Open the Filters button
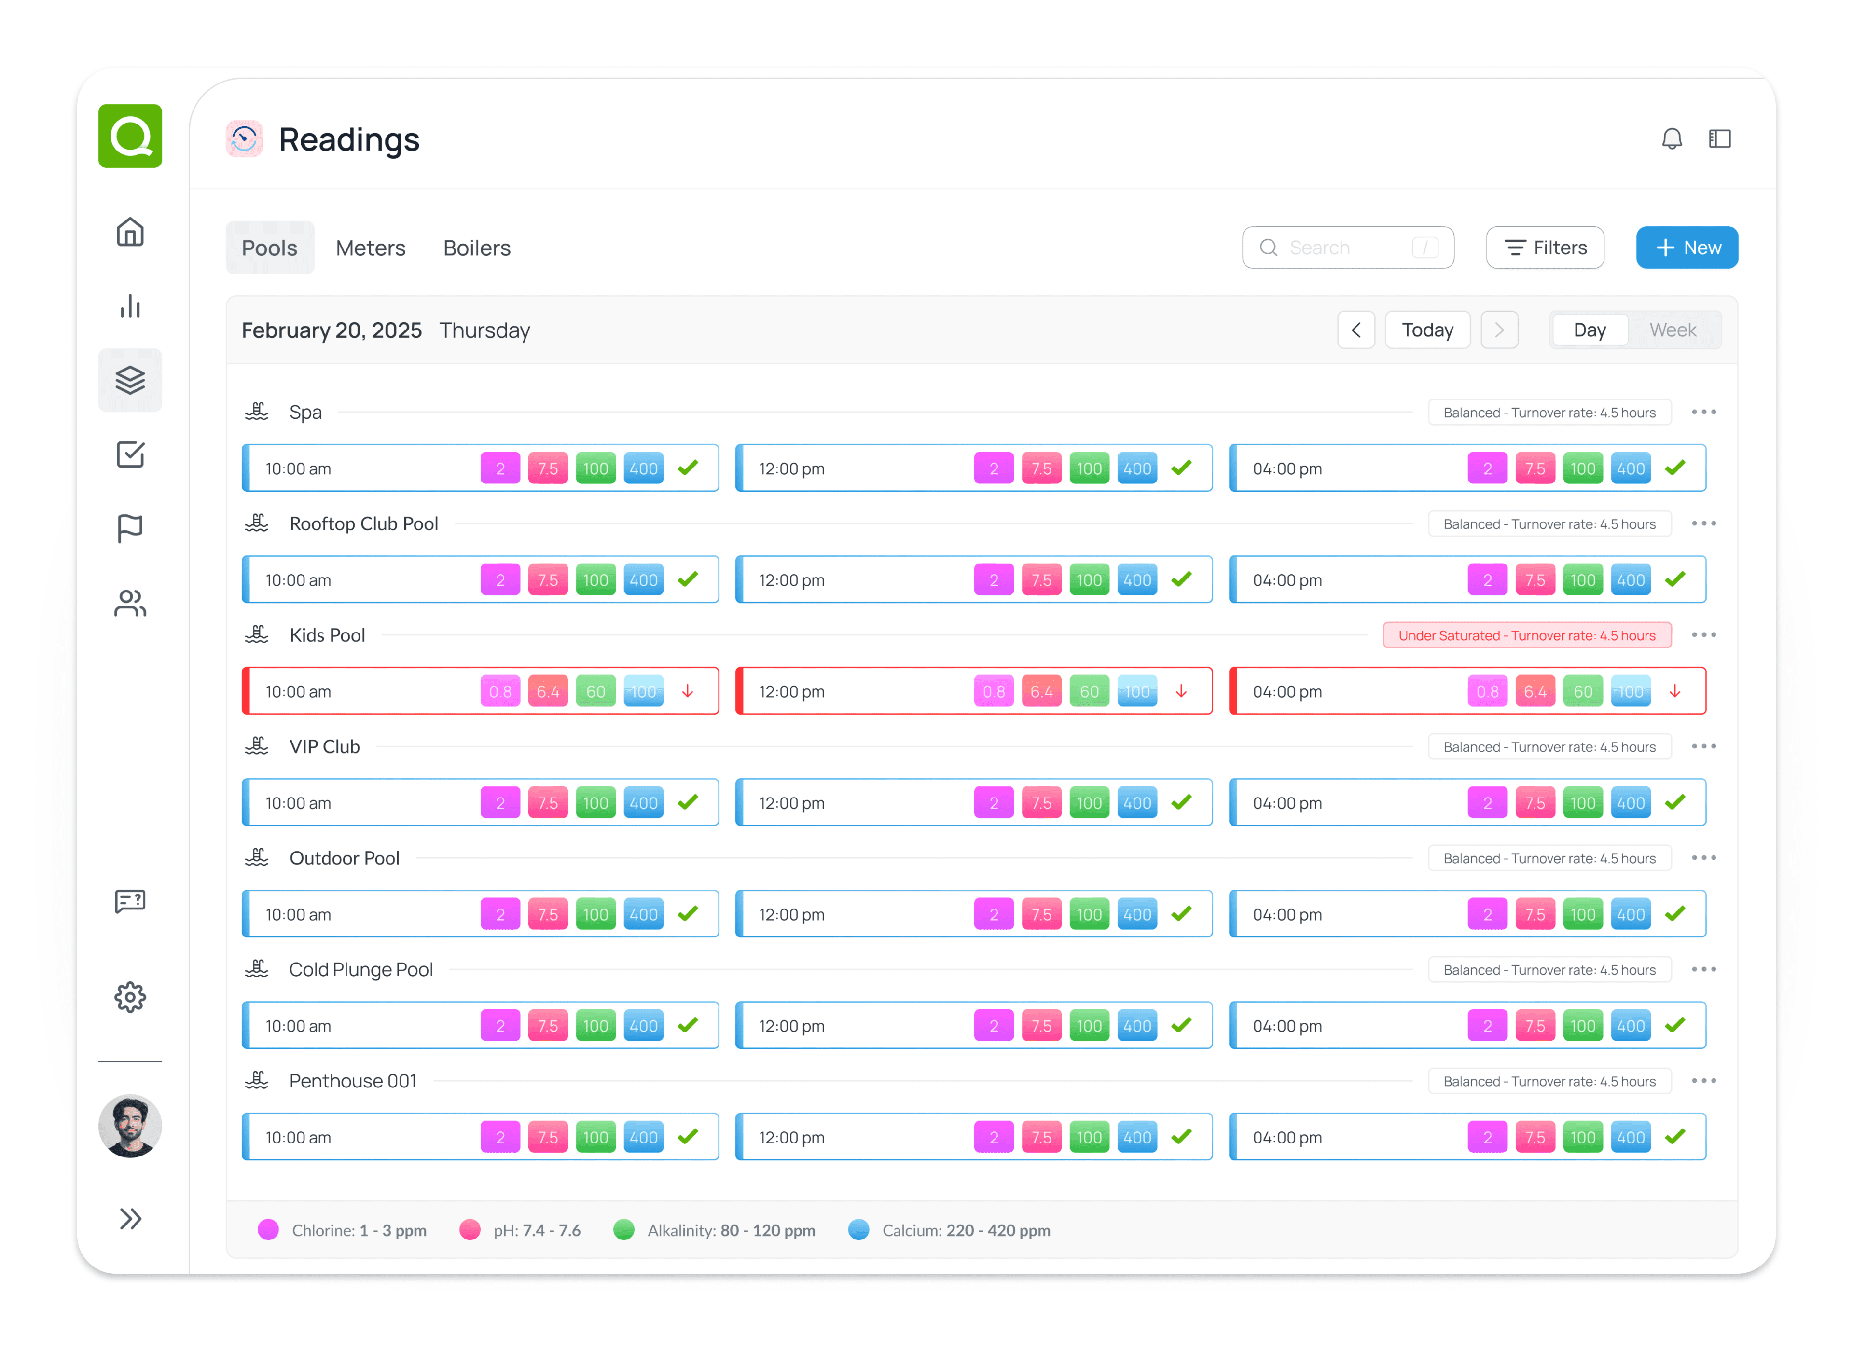This screenshot has height=1349, width=1853. coord(1544,248)
